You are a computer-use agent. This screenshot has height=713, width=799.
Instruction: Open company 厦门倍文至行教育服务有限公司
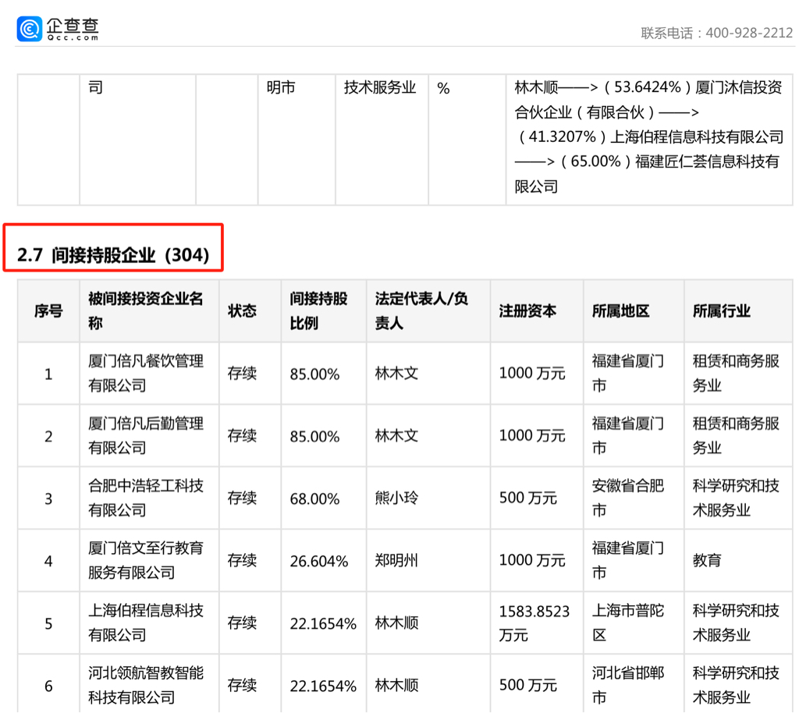(x=146, y=560)
